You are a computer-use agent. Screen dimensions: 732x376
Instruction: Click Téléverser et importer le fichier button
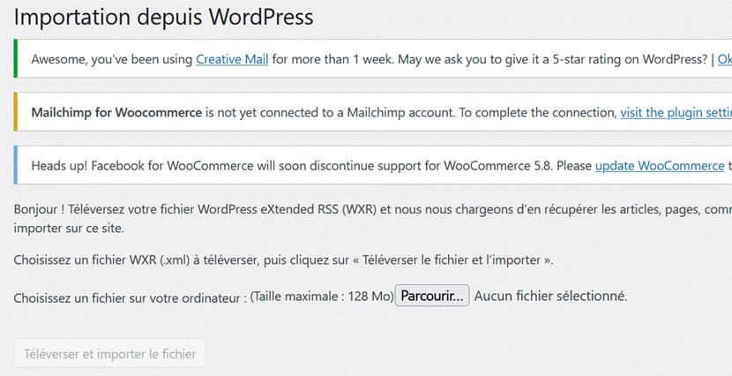click(109, 354)
